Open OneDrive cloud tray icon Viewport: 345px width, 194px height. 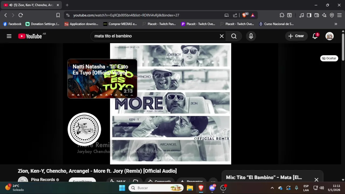point(280,188)
